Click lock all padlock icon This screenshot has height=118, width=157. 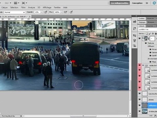(156, 33)
